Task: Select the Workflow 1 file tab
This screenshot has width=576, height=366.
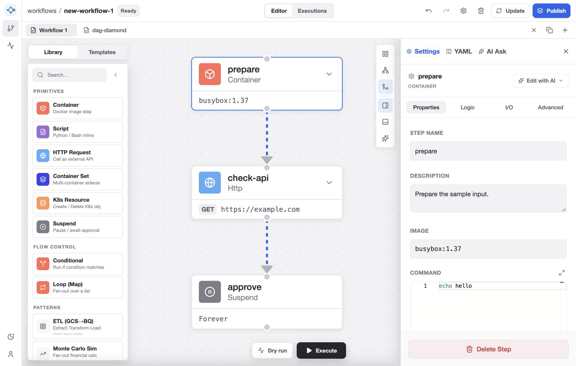Action: [51, 30]
